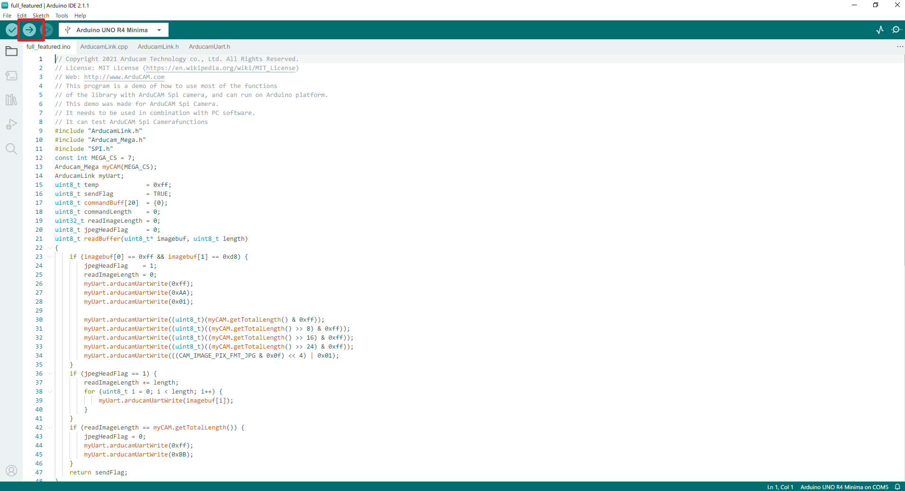Click the user account icon

coord(11,471)
